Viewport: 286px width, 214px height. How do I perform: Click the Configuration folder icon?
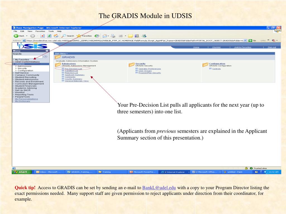pos(205,65)
